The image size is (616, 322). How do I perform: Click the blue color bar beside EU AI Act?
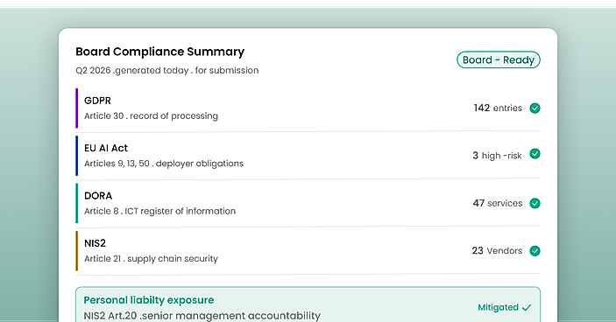[76, 156]
